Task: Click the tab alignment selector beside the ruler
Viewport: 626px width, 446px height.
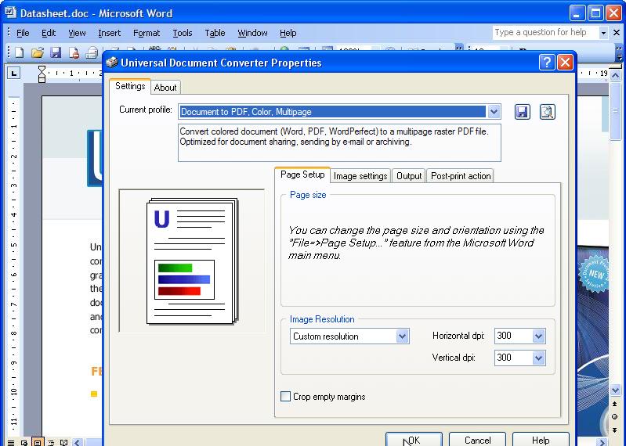Action: pyautogui.click(x=14, y=73)
